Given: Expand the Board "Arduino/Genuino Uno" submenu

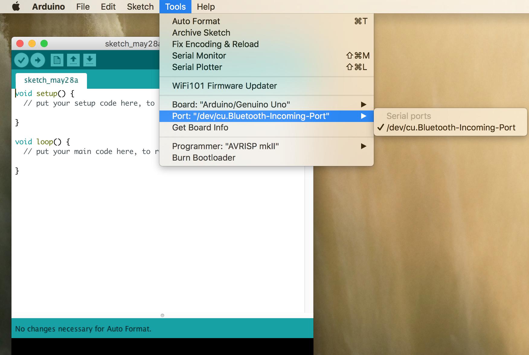Looking at the screenshot, I should click(x=364, y=104).
